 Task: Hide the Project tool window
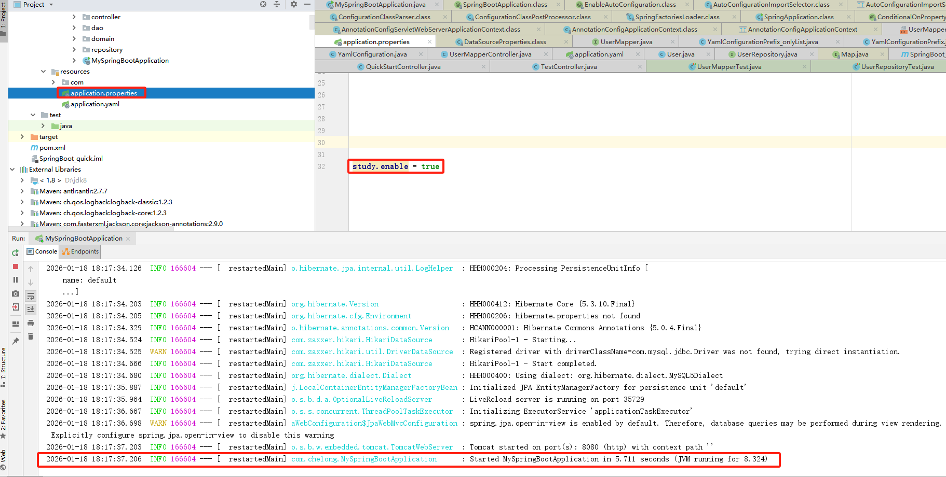click(307, 4)
